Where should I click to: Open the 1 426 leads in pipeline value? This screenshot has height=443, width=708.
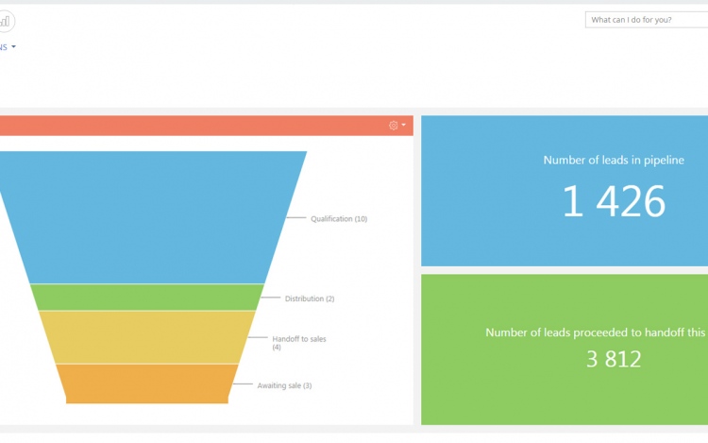point(614,201)
